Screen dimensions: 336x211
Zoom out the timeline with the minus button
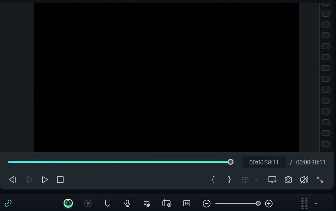pos(206,203)
